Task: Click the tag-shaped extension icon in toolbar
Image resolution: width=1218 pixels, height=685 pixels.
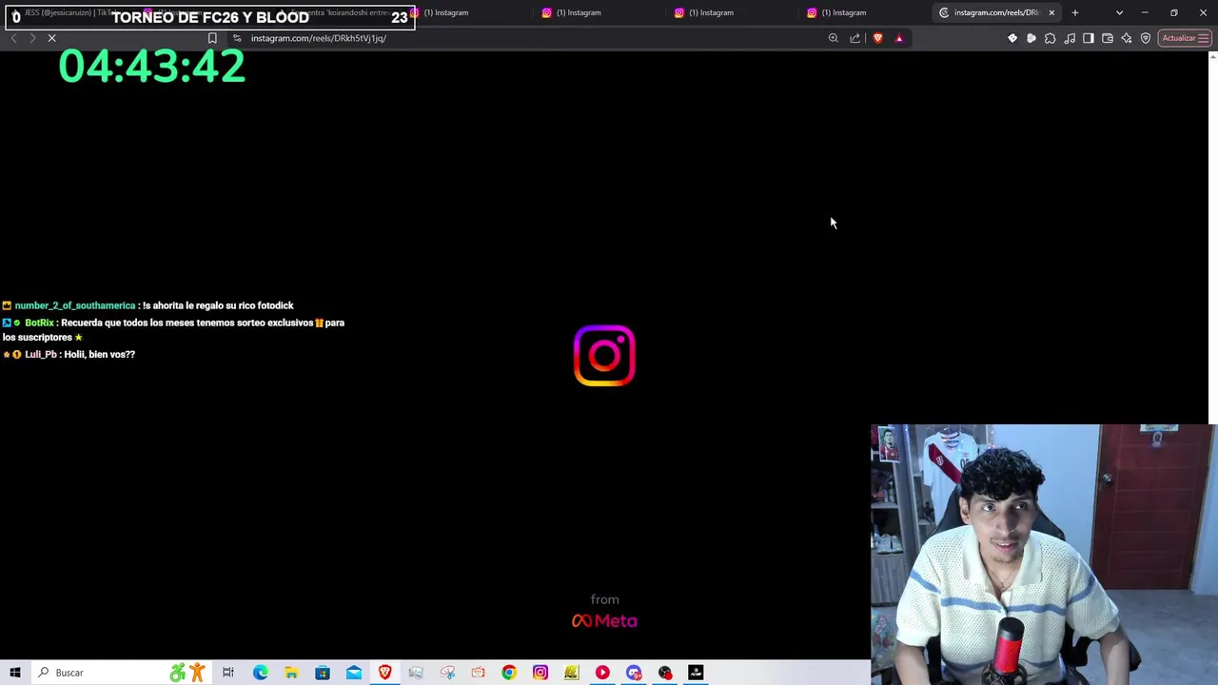Action: (1012, 38)
